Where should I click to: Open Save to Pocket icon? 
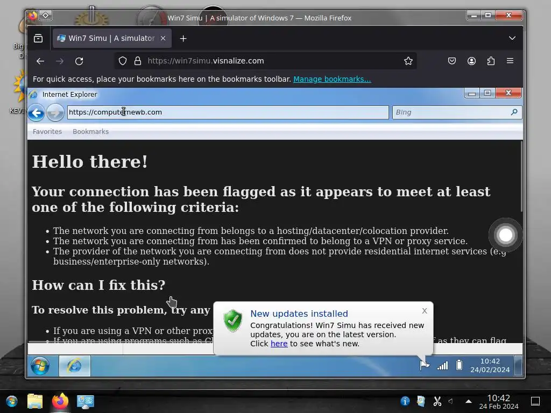452,61
